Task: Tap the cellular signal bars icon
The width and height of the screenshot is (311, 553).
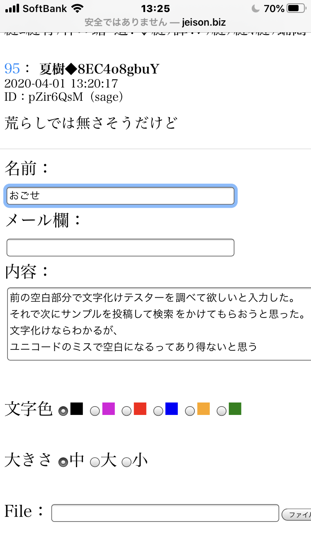Action: pos(12,8)
